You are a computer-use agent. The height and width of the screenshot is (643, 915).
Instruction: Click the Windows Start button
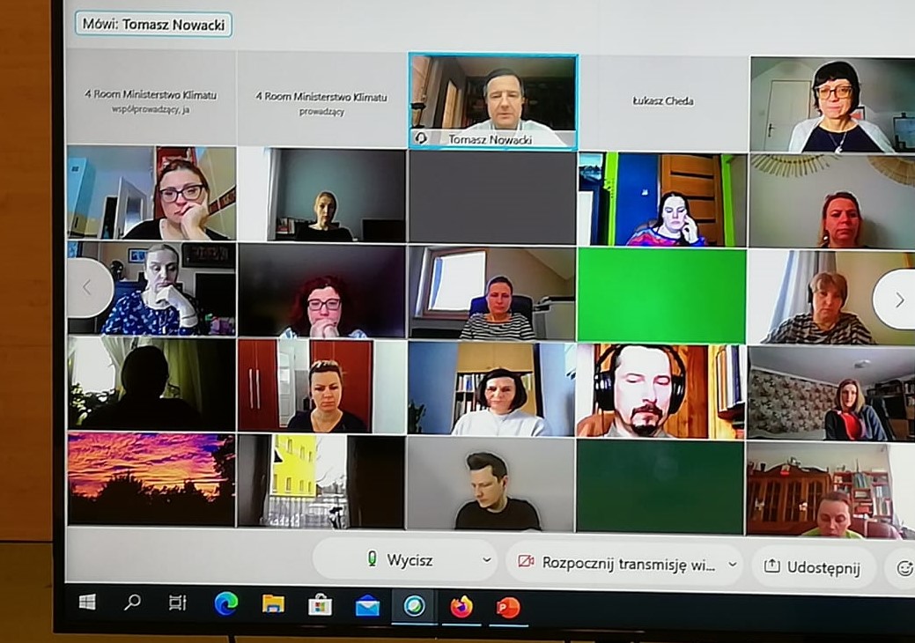tap(87, 602)
